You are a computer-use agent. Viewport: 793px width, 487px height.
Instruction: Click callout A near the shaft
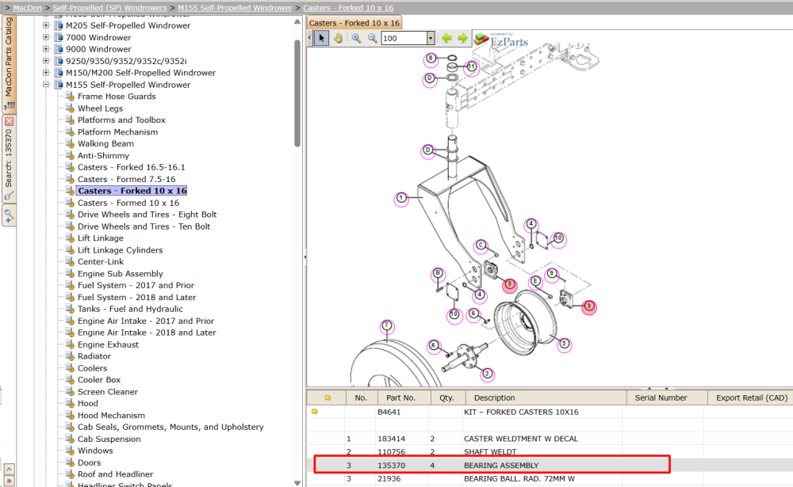434,345
